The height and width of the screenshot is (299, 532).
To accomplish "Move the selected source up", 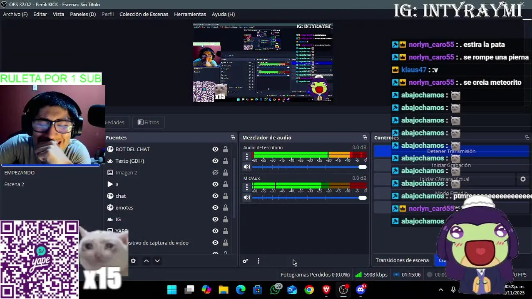I will [x=146, y=261].
